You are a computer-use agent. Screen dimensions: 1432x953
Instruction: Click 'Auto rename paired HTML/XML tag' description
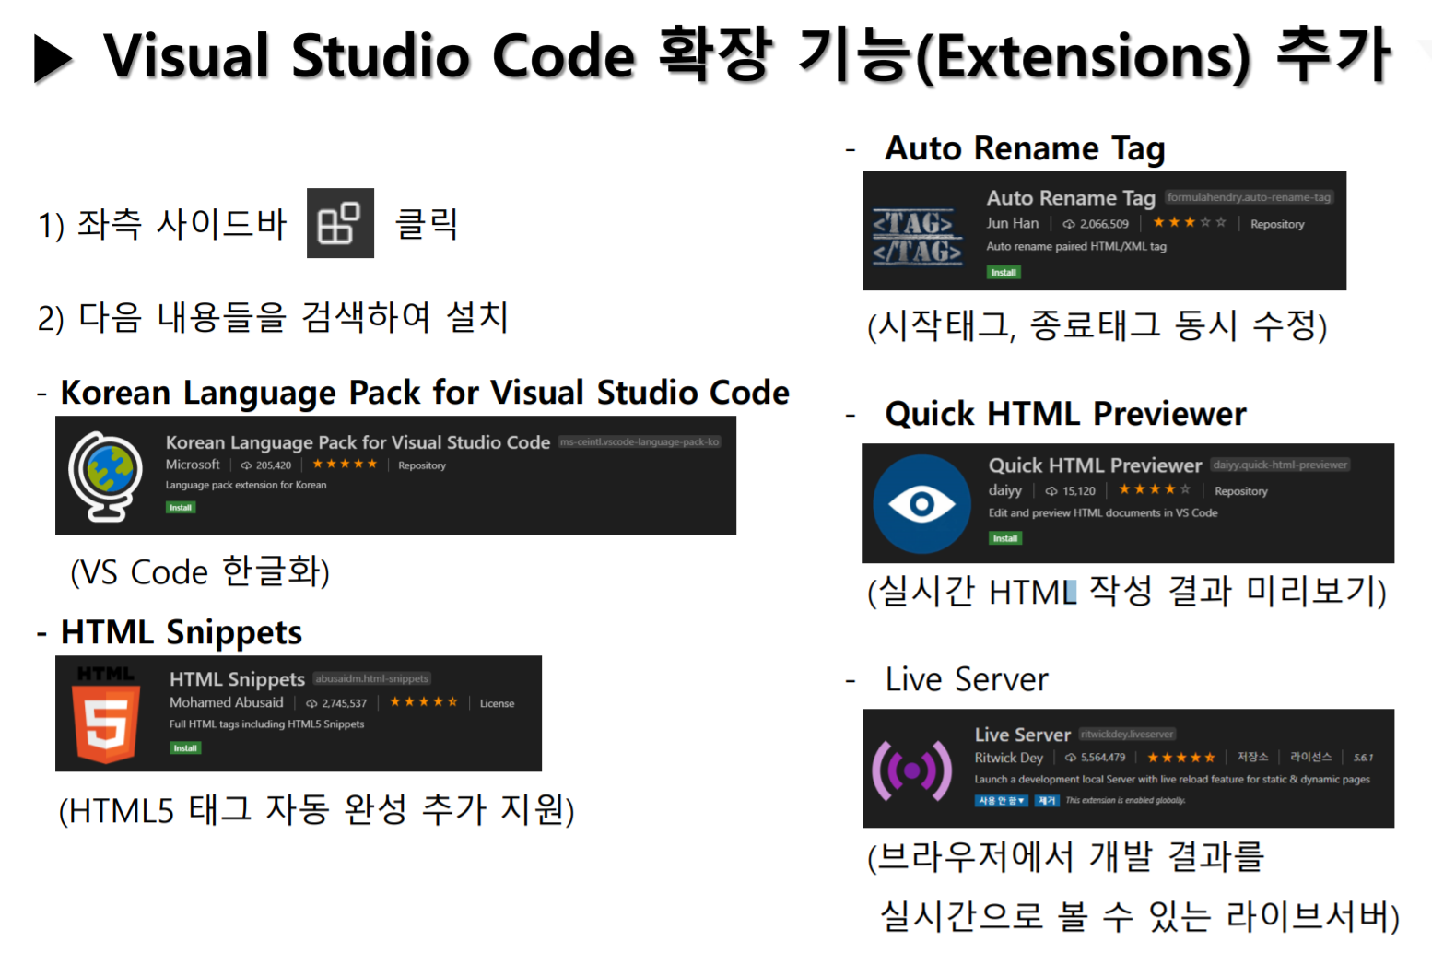pos(1076,246)
